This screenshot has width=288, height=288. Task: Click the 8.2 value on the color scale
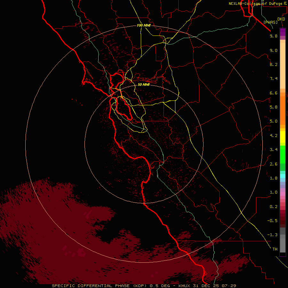(274, 64)
